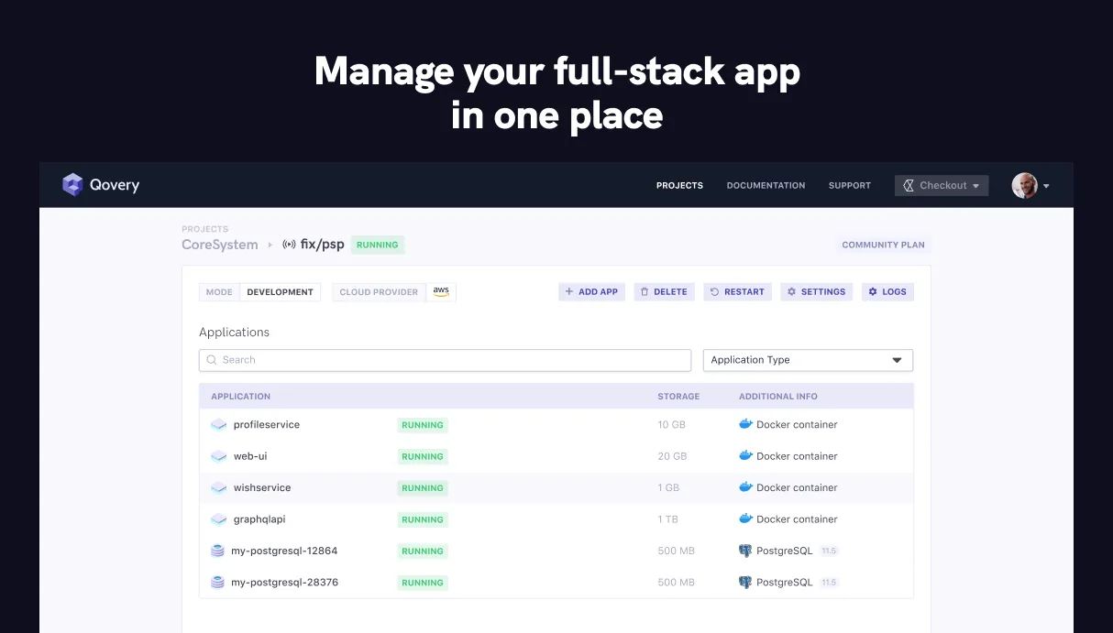Viewport: 1113px width, 633px height.
Task: Select the my-postgresql-28376 row name
Action: [x=284, y=583]
